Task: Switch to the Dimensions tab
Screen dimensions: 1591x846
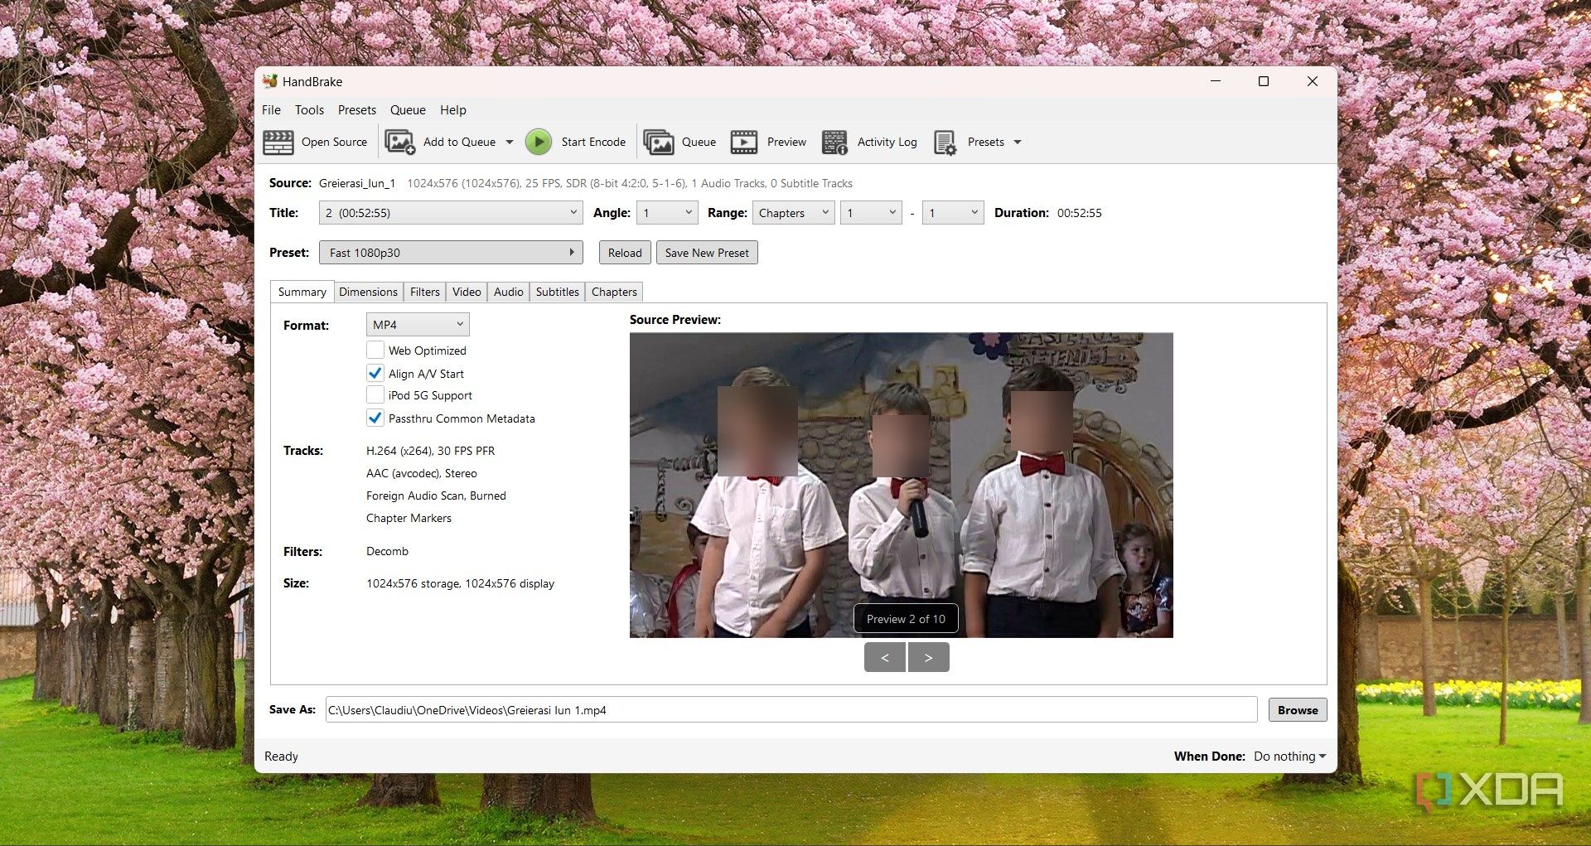Action: [368, 292]
